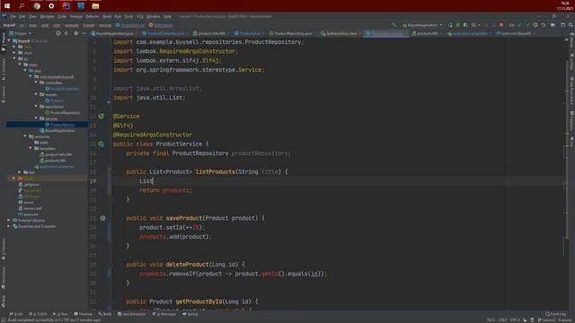Click the @RequiredArgsConstructor annotation in editor
The width and height of the screenshot is (575, 323).
[153, 135]
